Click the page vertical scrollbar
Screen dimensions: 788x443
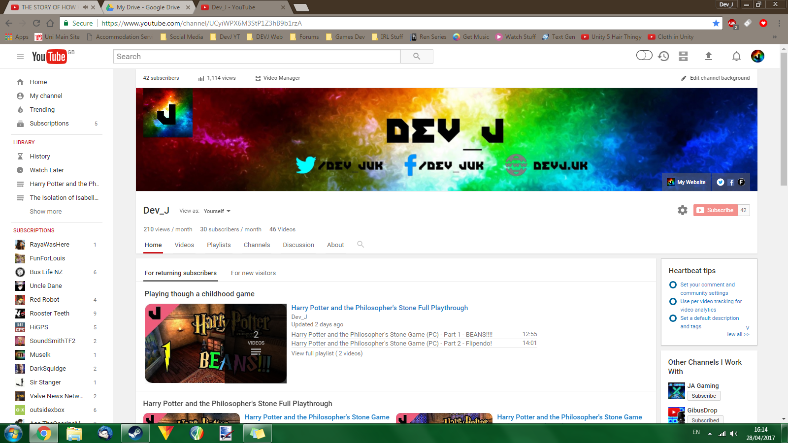[784, 118]
